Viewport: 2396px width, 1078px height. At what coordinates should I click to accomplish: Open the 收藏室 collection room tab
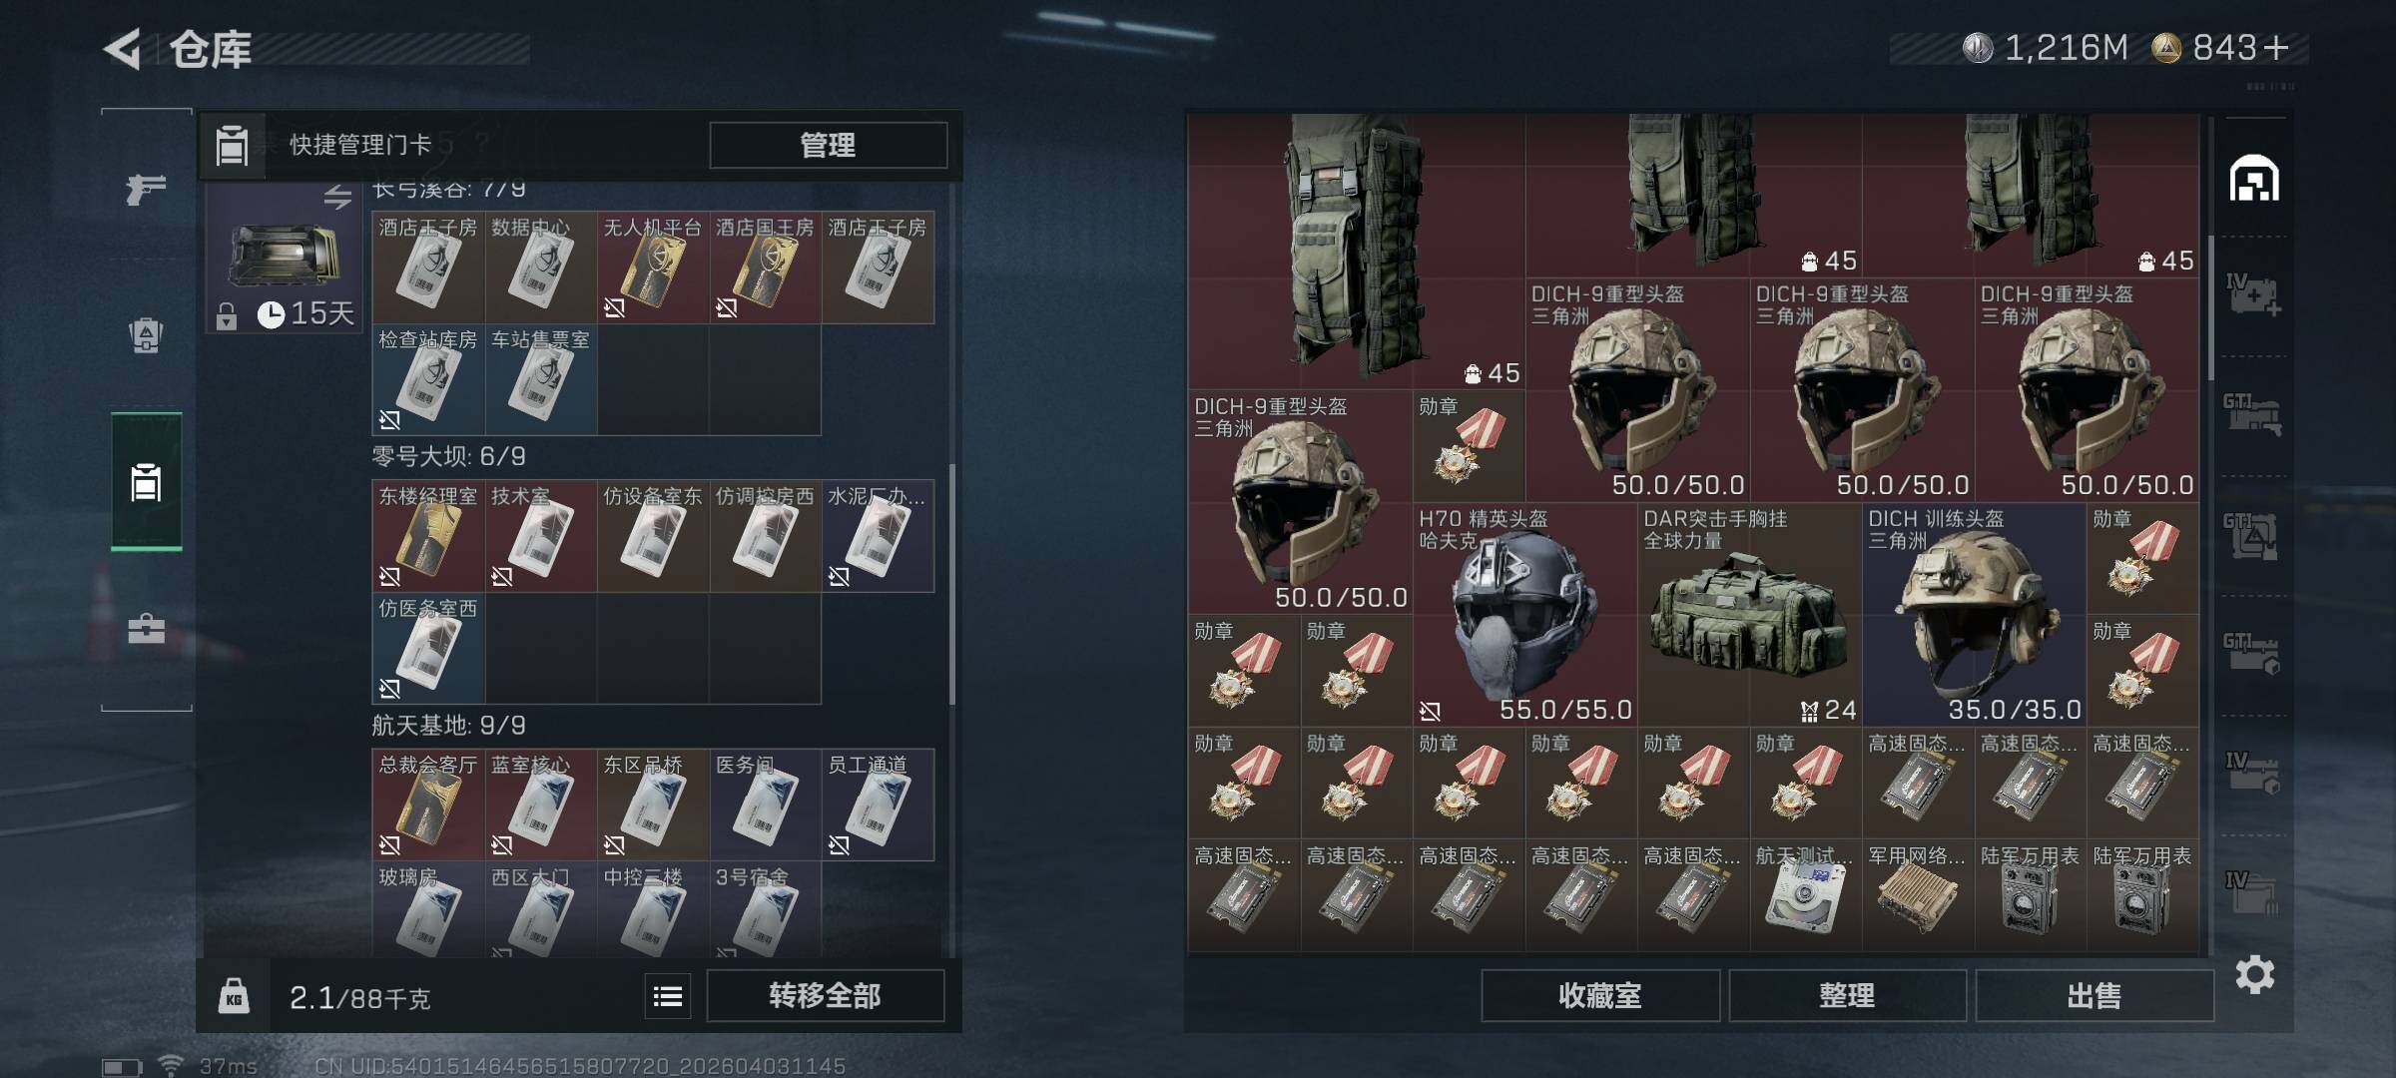tap(1600, 996)
